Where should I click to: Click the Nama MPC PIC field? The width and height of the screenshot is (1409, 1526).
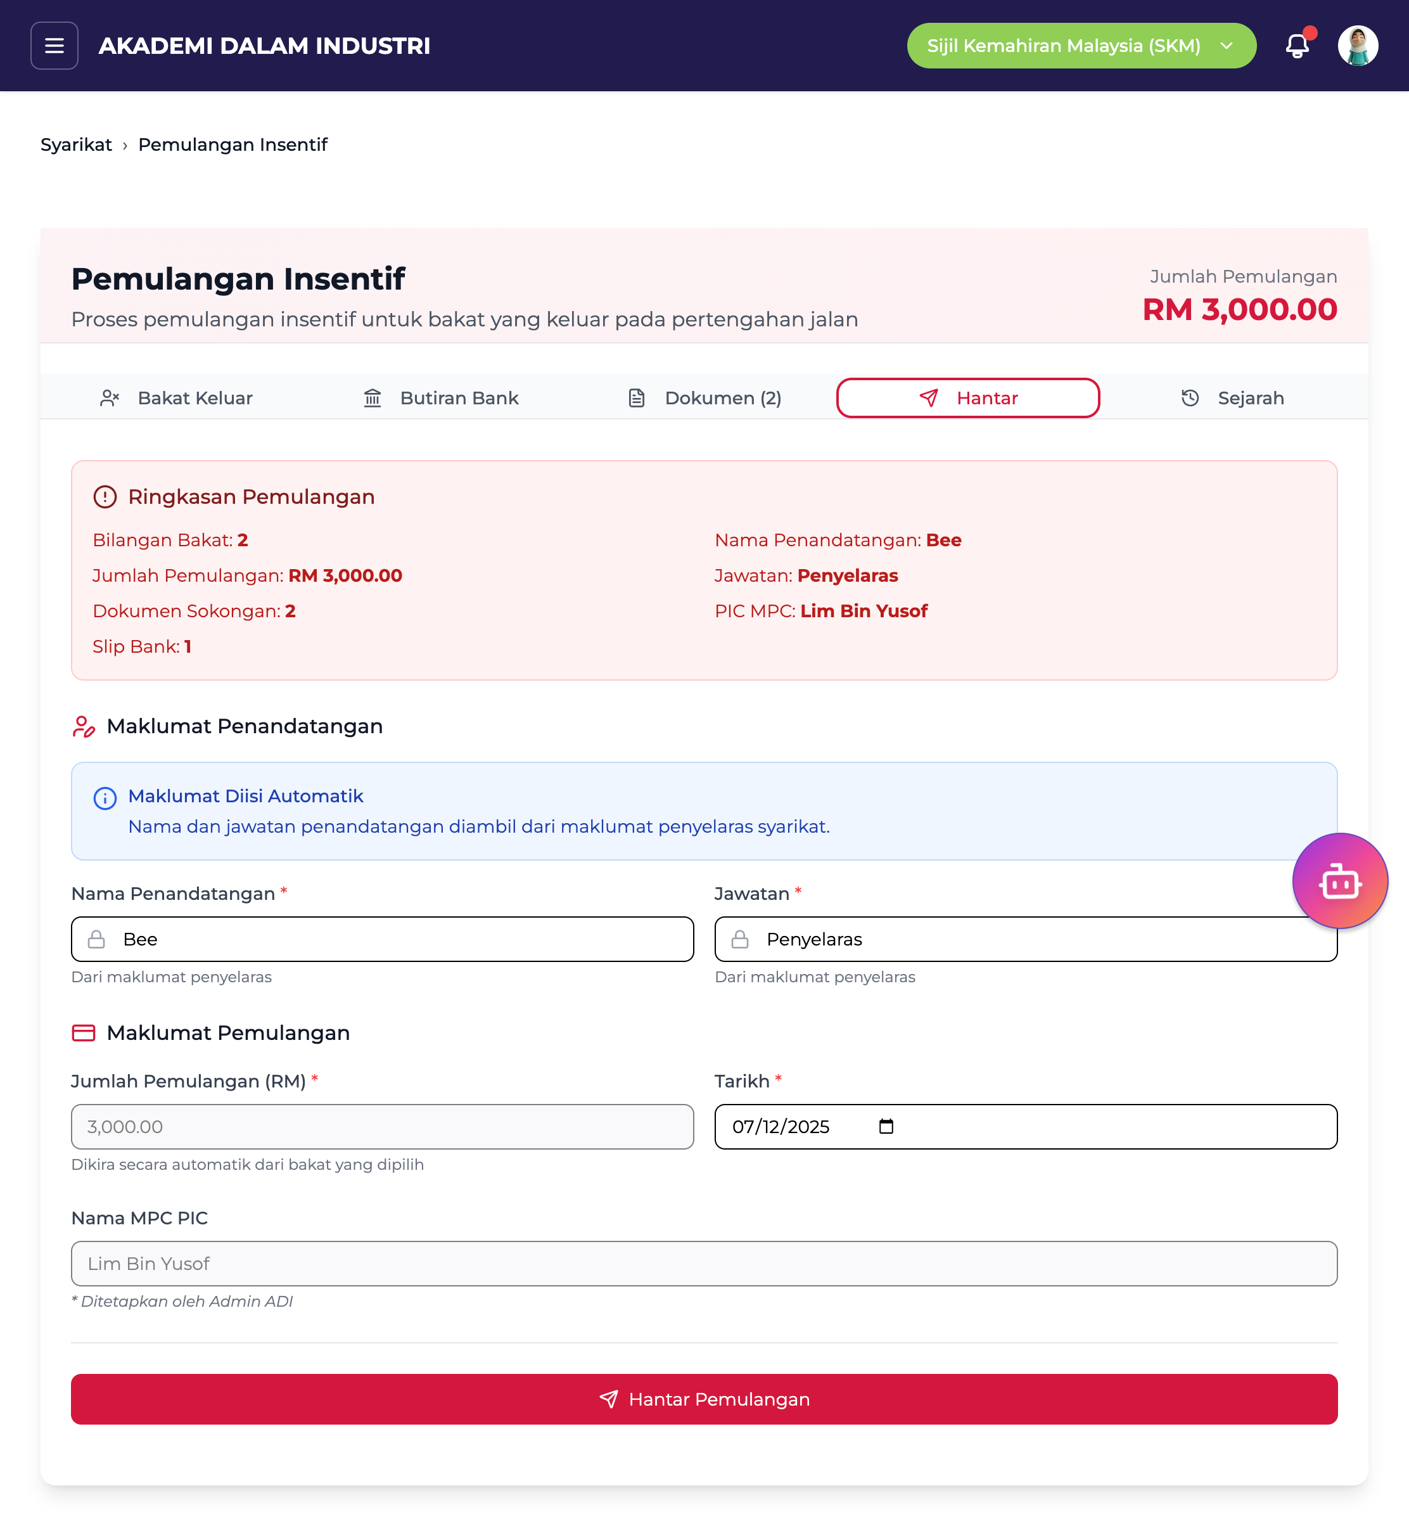click(x=704, y=1264)
